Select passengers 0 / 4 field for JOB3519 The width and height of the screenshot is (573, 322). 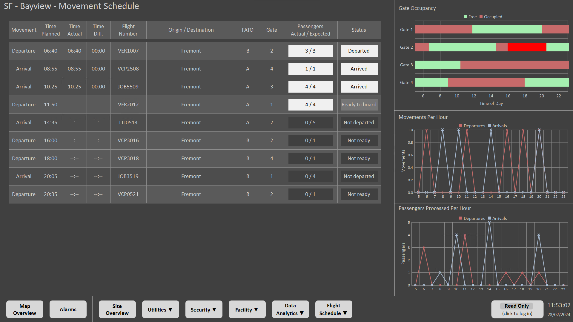(x=311, y=176)
